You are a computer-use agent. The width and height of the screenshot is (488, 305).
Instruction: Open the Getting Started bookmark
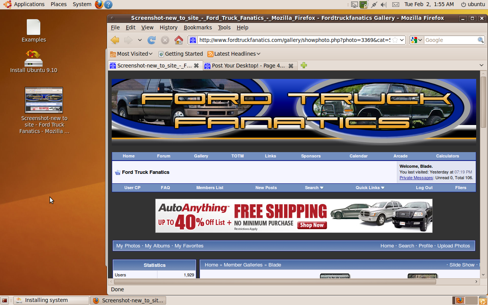(181, 54)
